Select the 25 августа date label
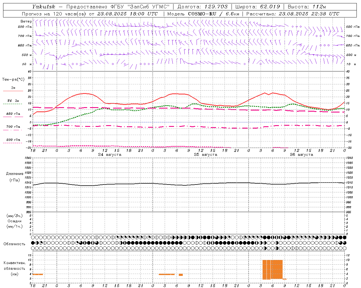 206,155
